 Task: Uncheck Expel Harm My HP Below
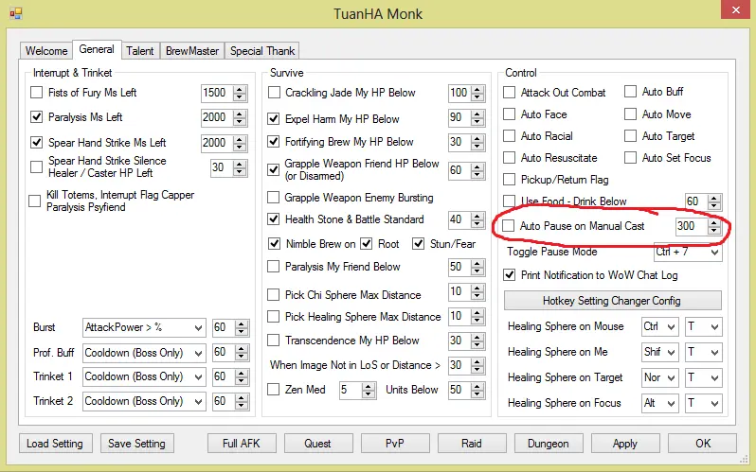275,119
